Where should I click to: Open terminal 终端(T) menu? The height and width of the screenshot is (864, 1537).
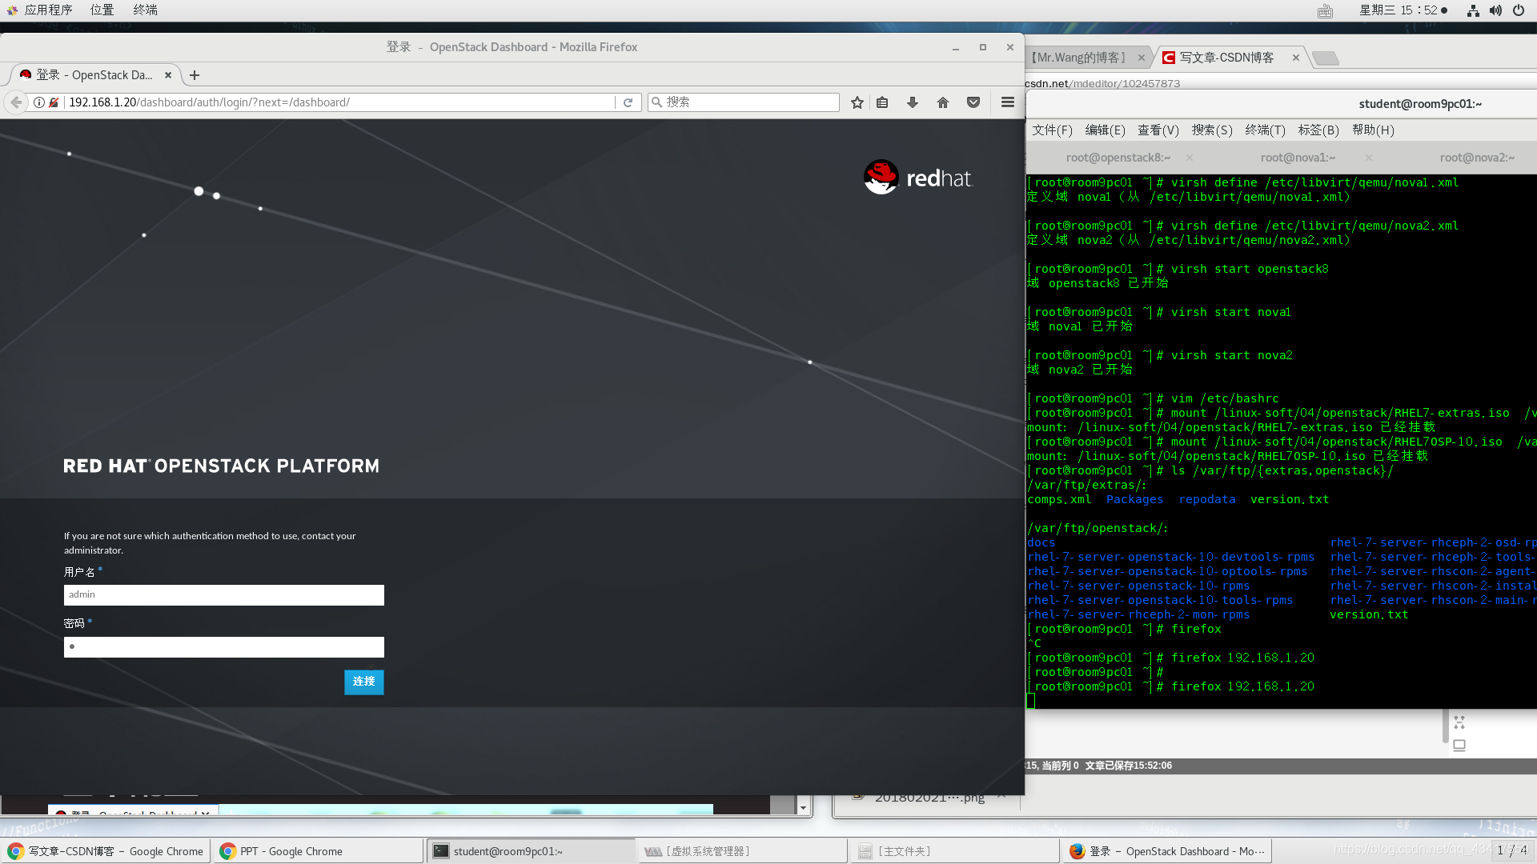(1265, 130)
